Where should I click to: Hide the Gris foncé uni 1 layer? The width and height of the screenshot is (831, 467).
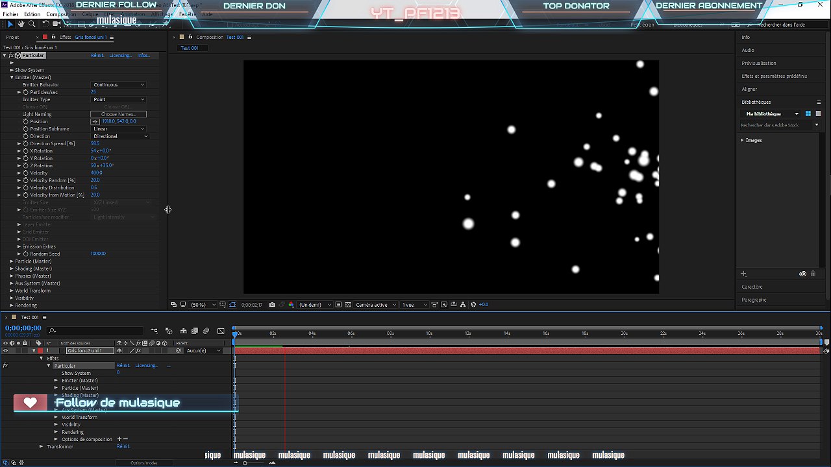(x=5, y=351)
